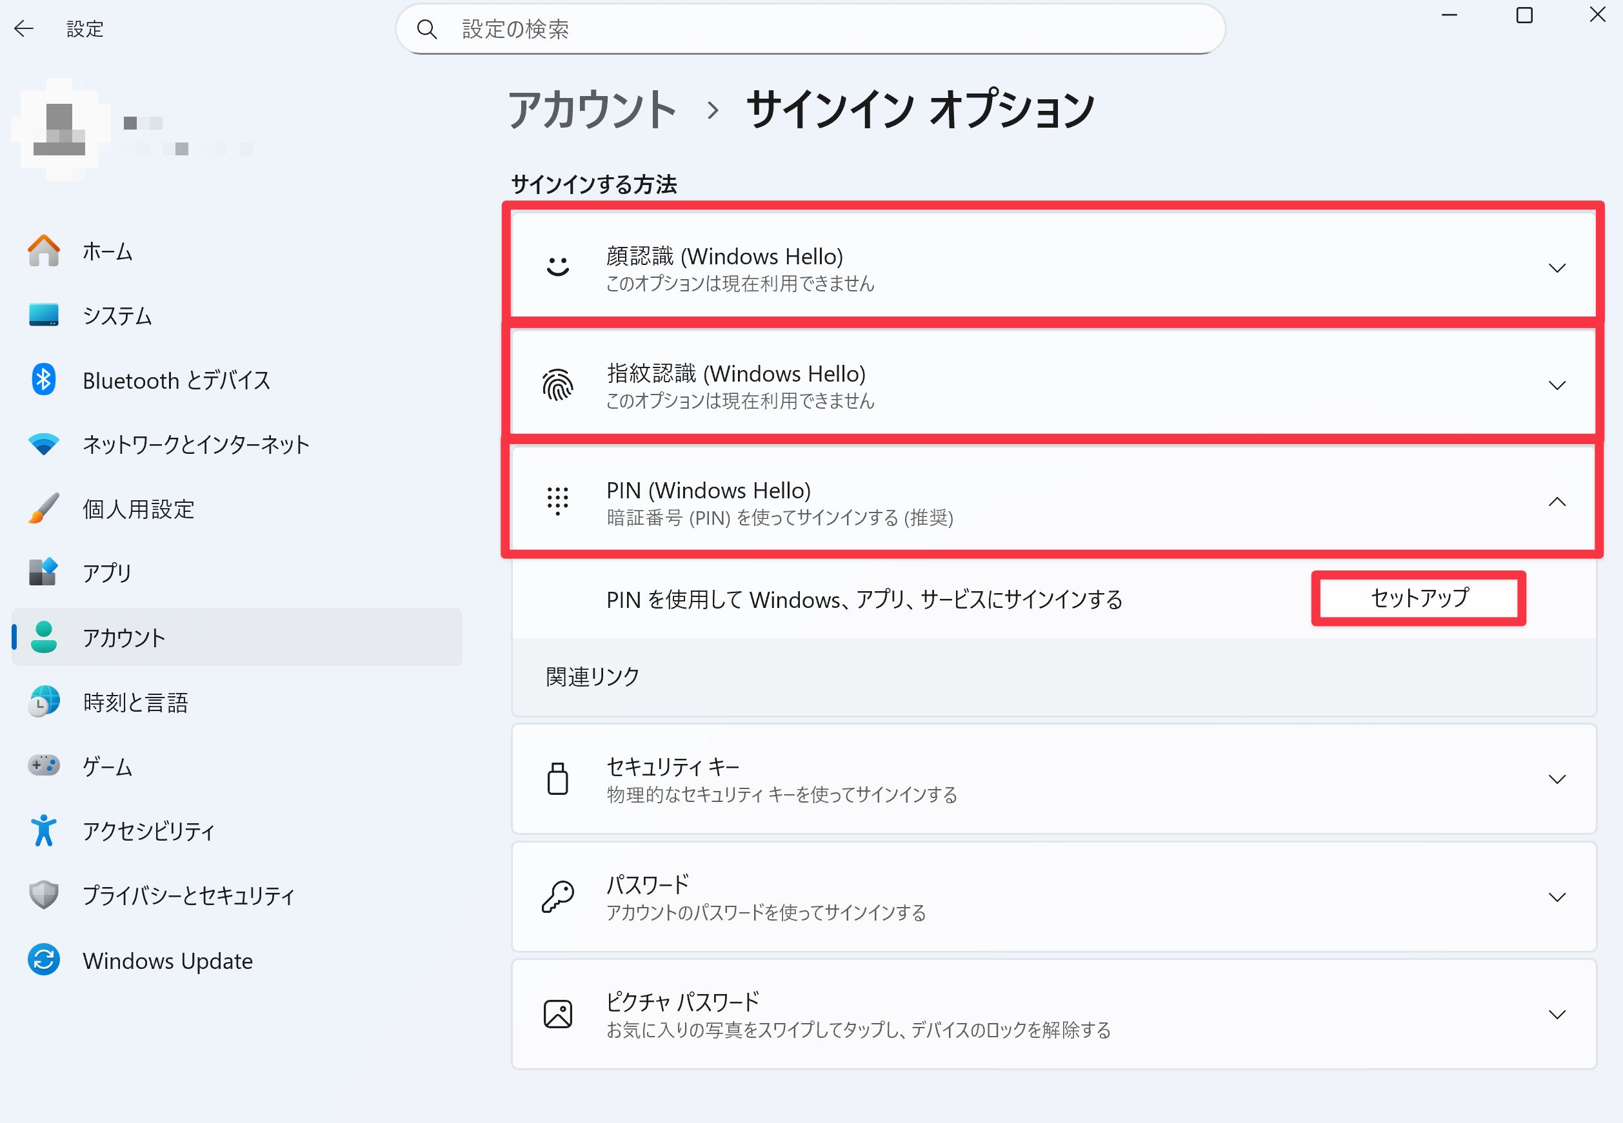
Task: Collapse the PIN (Windows Hello) section
Action: [x=1556, y=502]
